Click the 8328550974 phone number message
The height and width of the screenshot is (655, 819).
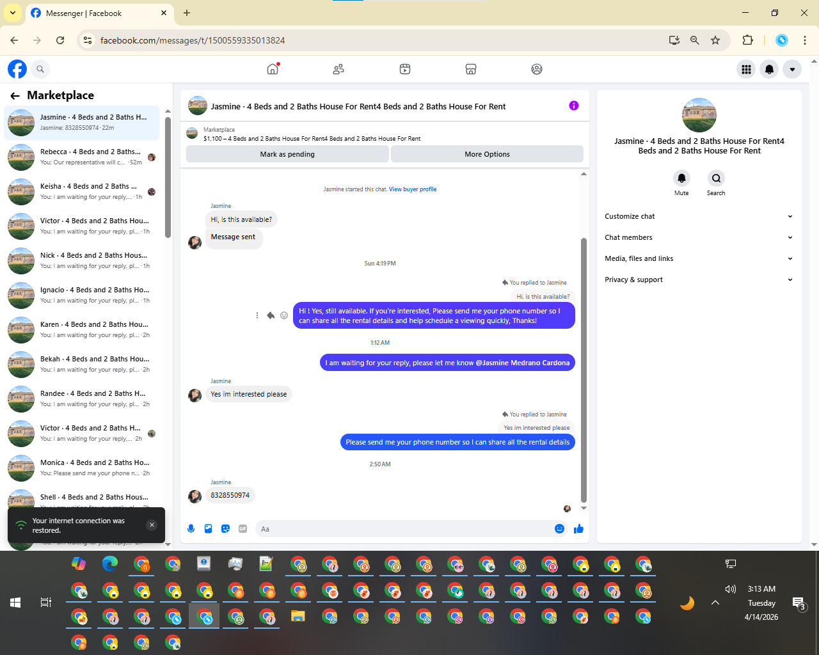pos(230,495)
